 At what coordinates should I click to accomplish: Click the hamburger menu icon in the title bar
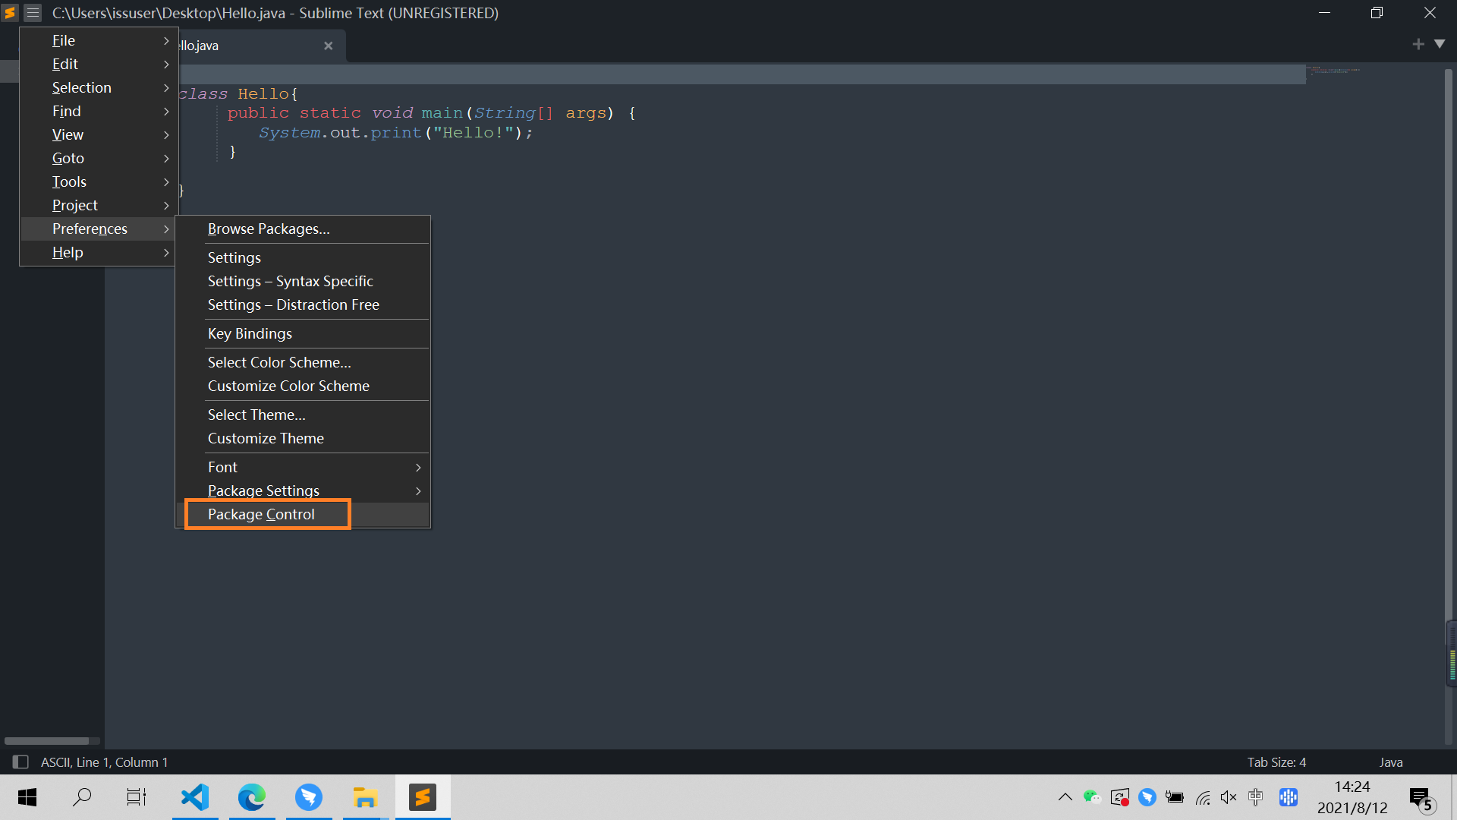33,13
